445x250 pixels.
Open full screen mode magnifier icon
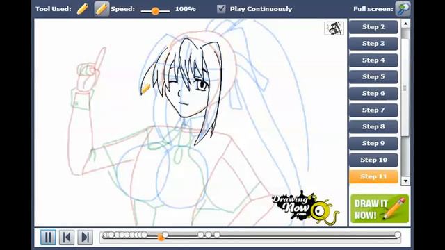click(403, 9)
